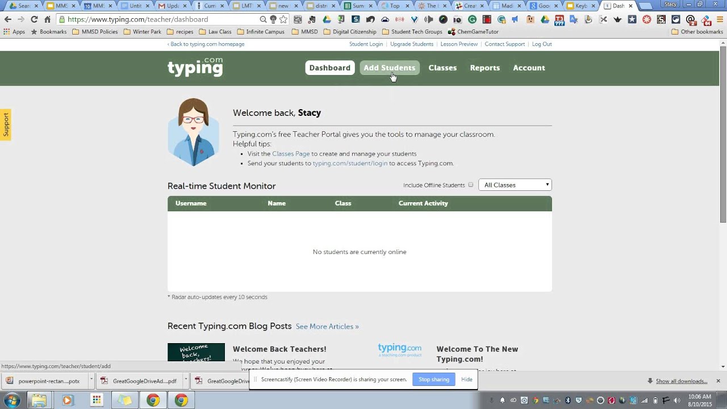Open the Apps shortcut in bookmarks bar
Image resolution: width=727 pixels, height=409 pixels.
(14, 32)
